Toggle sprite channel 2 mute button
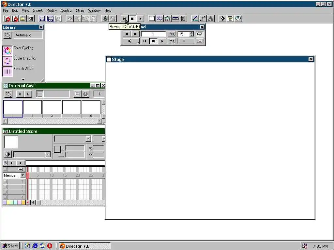The image size is (334, 250). point(5,187)
